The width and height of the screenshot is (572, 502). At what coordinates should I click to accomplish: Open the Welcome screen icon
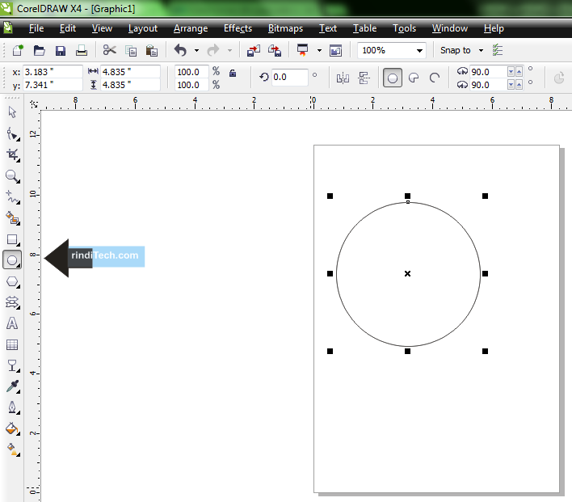[x=335, y=50]
